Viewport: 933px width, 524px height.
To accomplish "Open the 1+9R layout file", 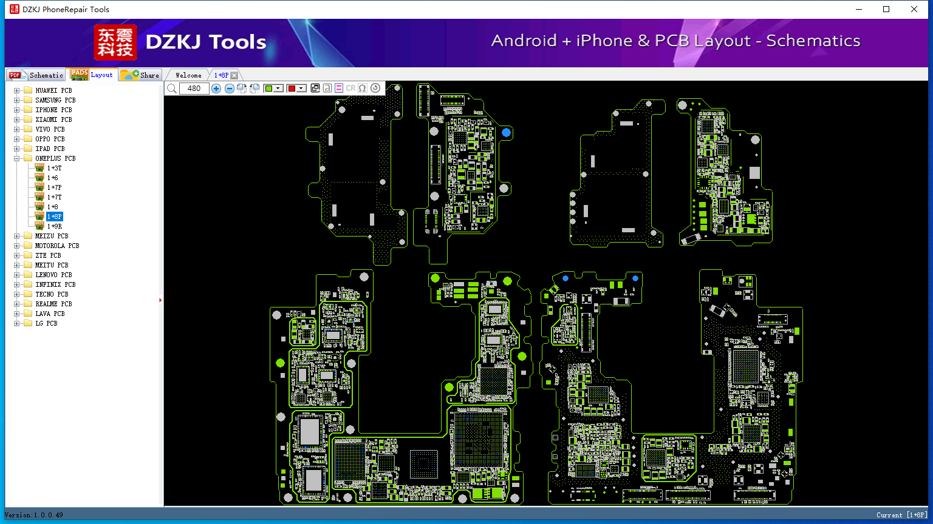I will 55,226.
